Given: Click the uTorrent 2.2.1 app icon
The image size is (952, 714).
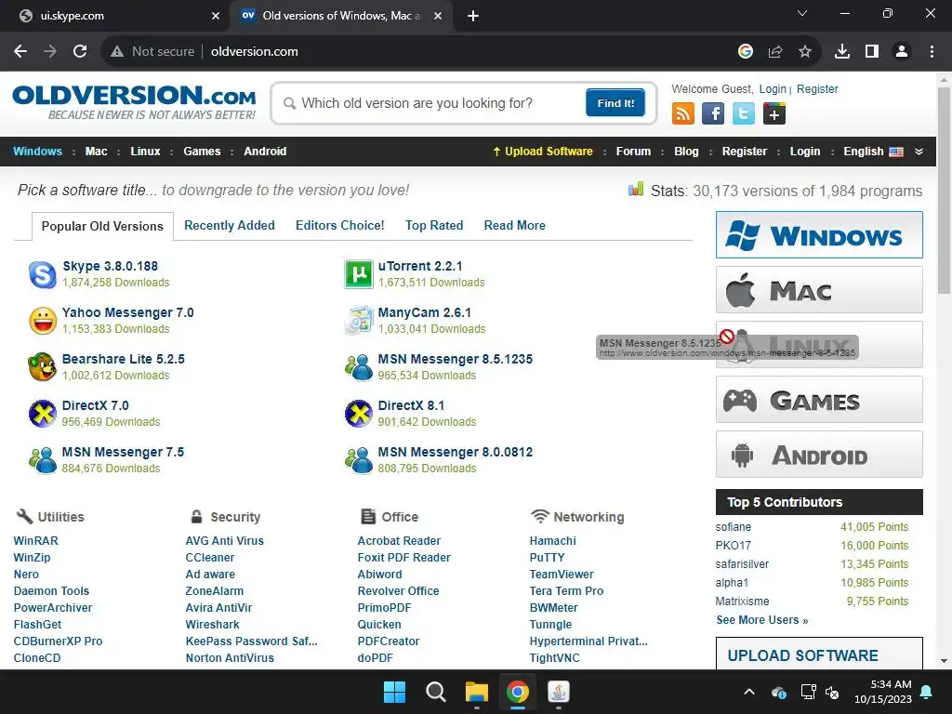Looking at the screenshot, I should pyautogui.click(x=358, y=274).
